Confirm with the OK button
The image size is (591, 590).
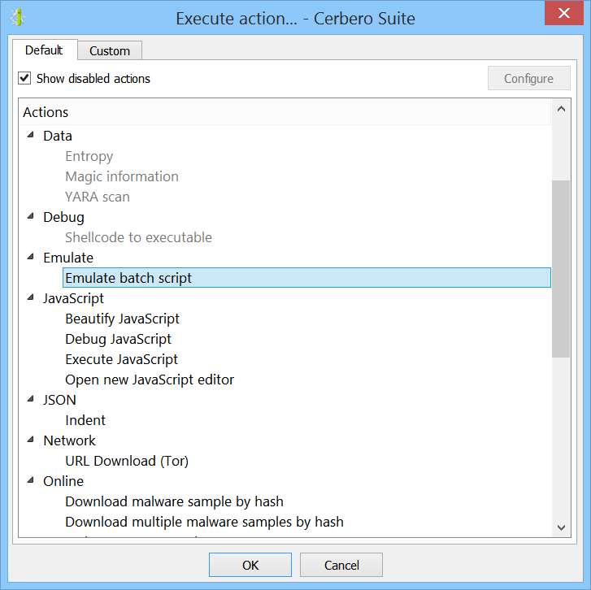(250, 565)
